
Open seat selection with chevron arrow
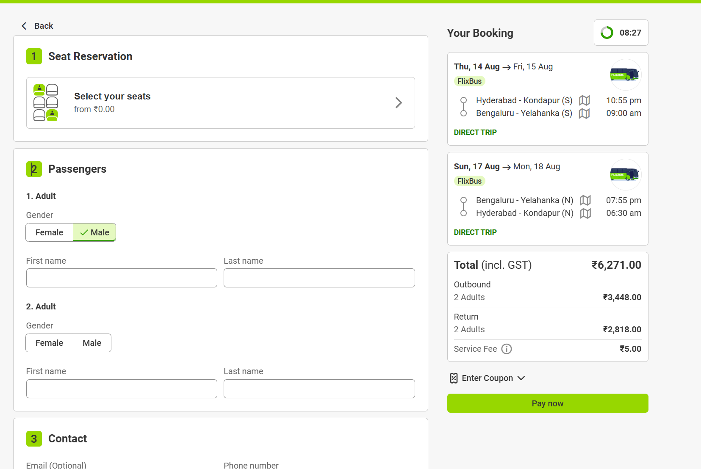point(398,103)
